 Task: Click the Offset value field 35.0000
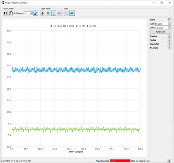[x=162, y=28]
